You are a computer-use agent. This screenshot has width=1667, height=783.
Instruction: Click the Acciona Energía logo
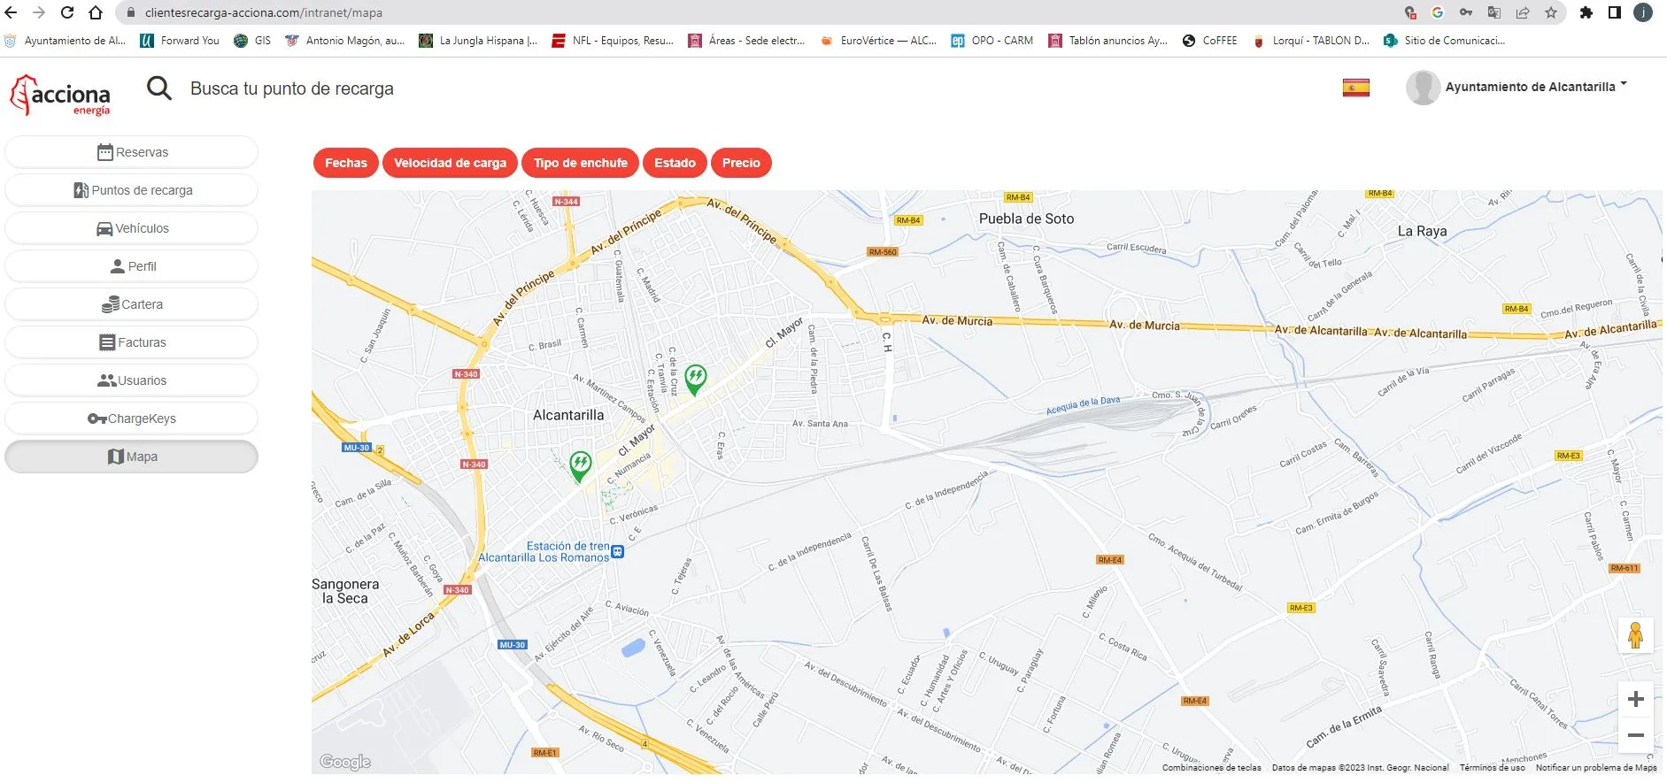(61, 96)
